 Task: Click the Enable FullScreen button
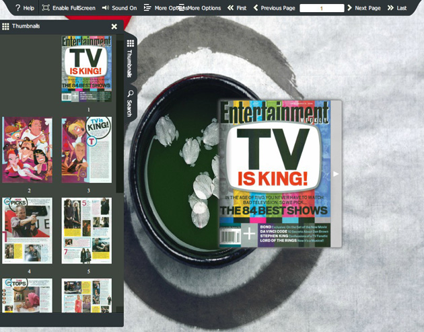point(69,8)
